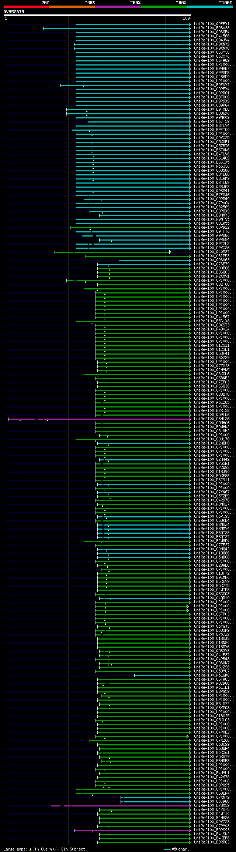Open UniRef100_Q2H449 hit label
This screenshot has height=852, width=236.
212,460
